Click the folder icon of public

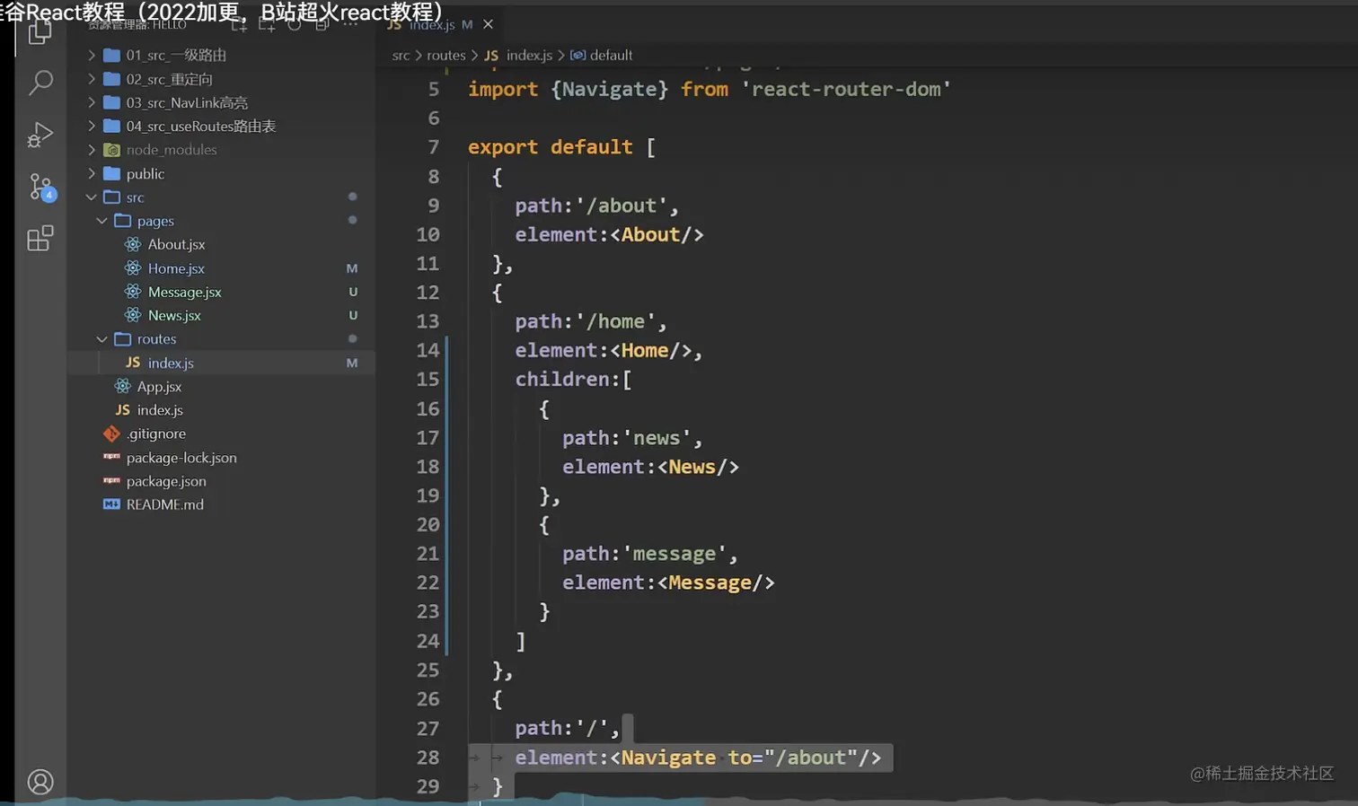112,173
